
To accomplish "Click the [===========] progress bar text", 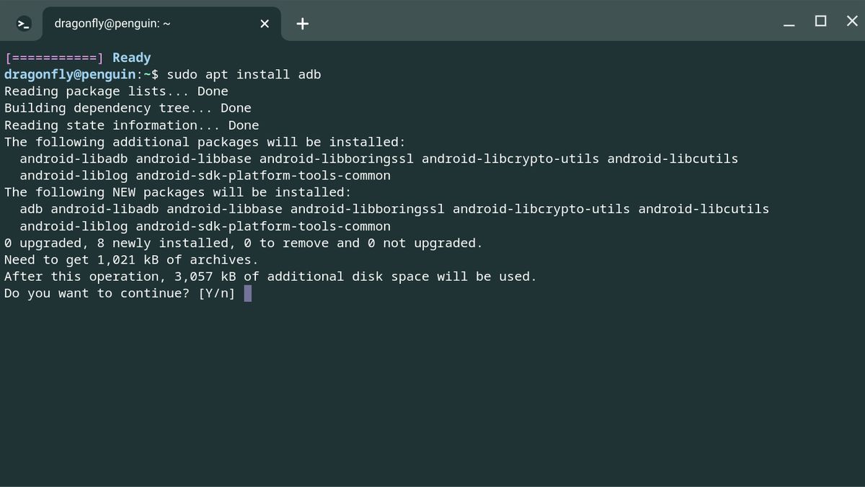I will click(x=55, y=58).
